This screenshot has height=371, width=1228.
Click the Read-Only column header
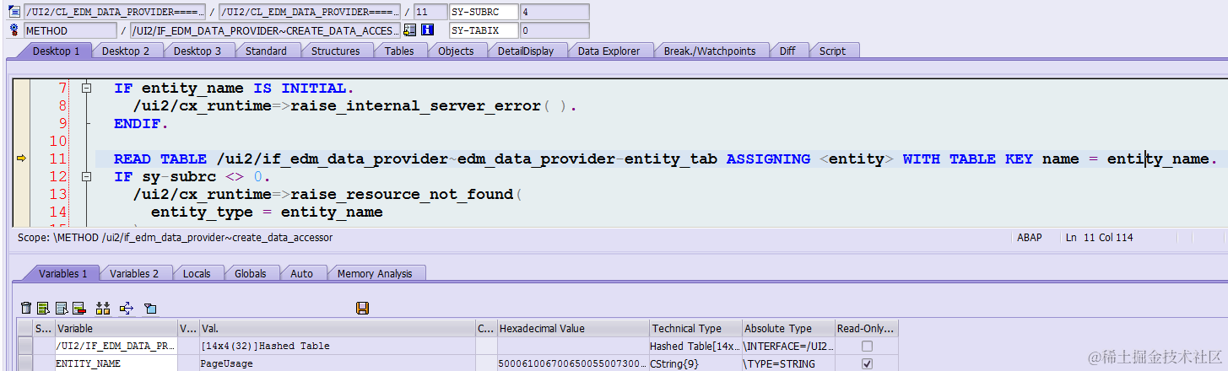click(x=867, y=328)
